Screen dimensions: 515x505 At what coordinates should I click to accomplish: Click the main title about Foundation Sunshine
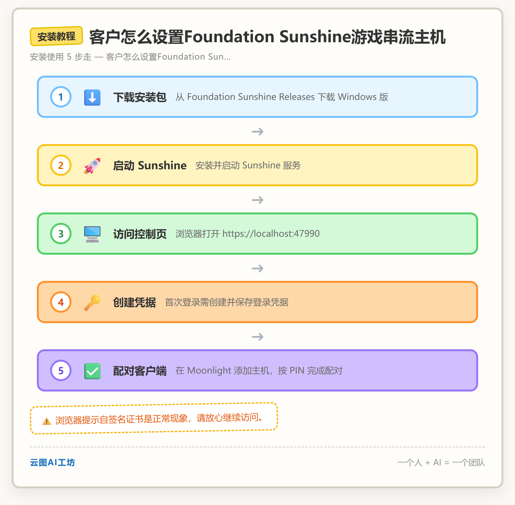[x=267, y=37]
